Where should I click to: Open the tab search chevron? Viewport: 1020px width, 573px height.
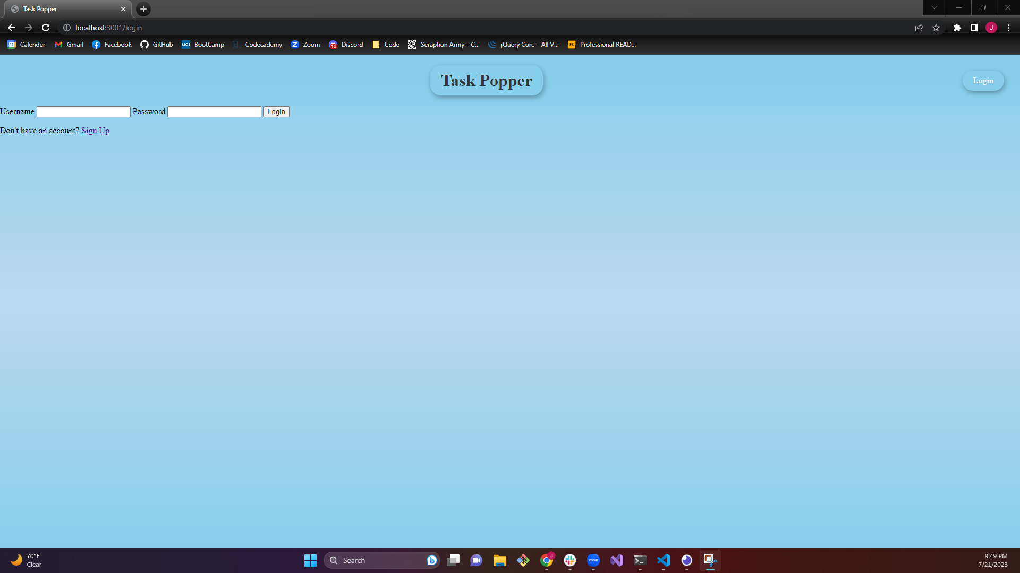tap(934, 7)
